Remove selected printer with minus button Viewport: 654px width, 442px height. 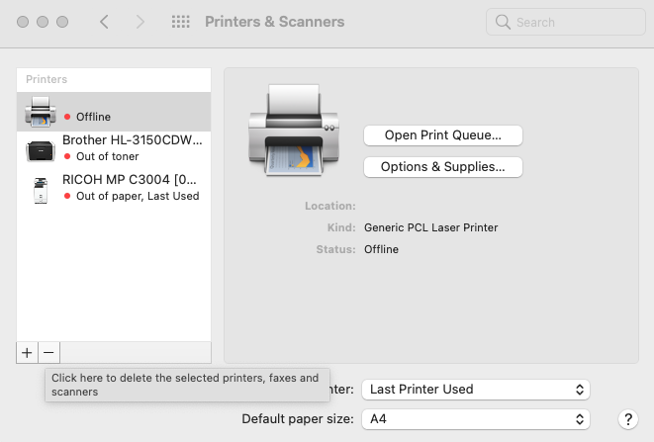49,352
